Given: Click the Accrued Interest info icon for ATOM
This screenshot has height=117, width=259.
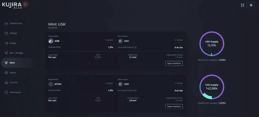Looking at the screenshot, I should tap(136, 91).
